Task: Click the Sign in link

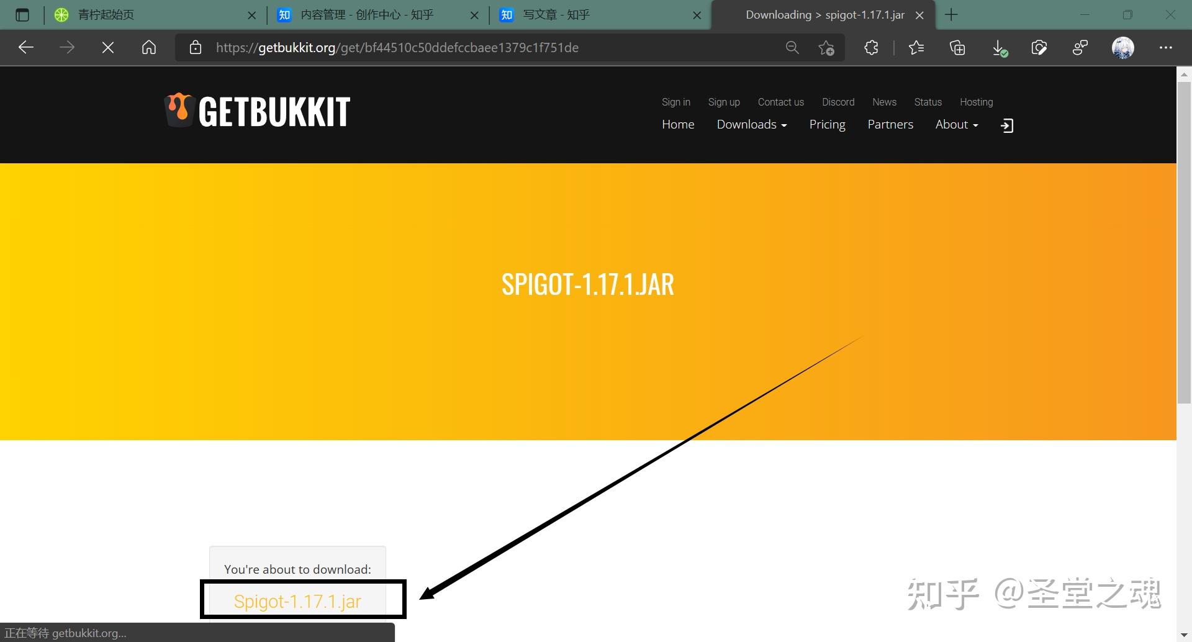Action: [676, 102]
